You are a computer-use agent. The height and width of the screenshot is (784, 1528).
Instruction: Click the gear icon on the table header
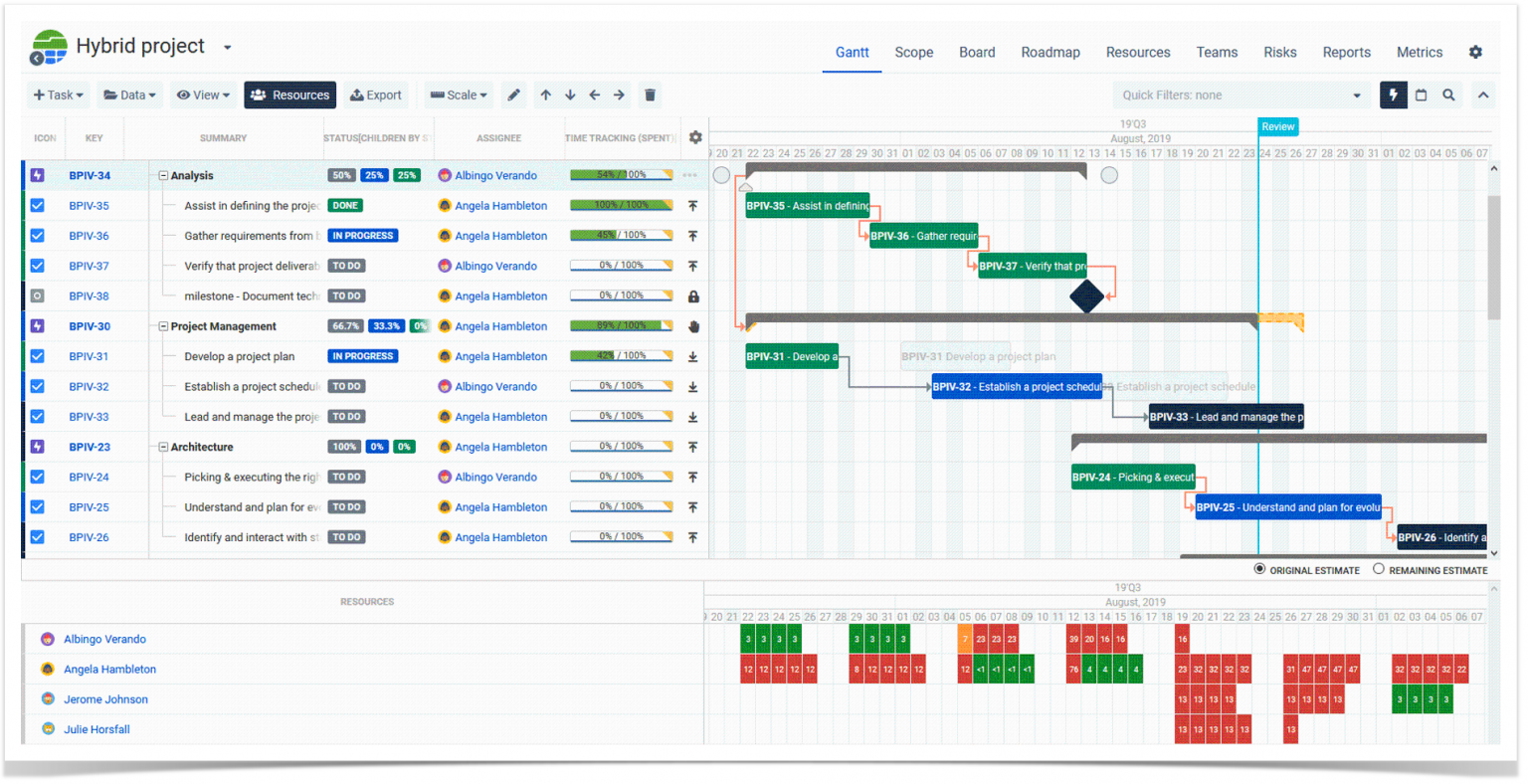point(694,137)
